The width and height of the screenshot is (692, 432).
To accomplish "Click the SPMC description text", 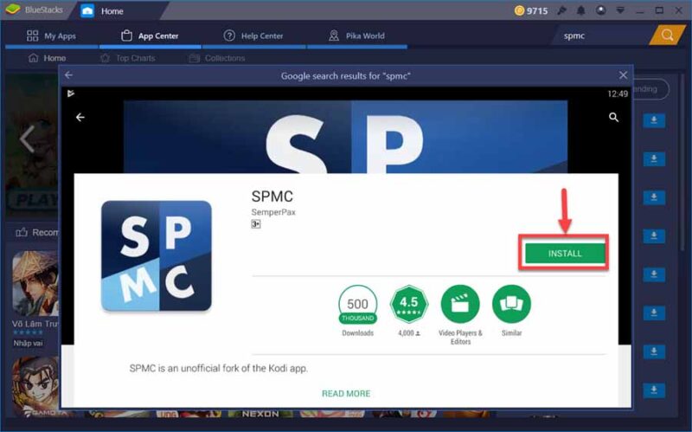I will coord(219,369).
